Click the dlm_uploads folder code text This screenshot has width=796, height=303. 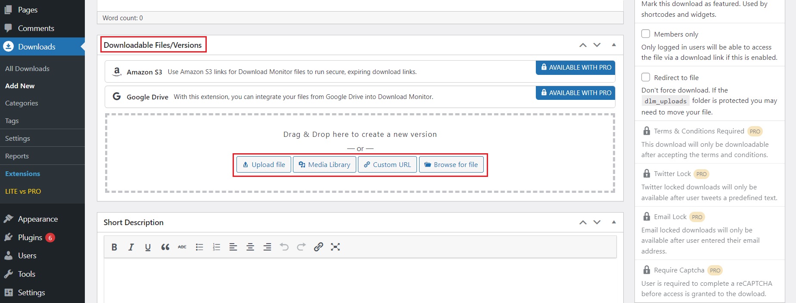coord(665,101)
